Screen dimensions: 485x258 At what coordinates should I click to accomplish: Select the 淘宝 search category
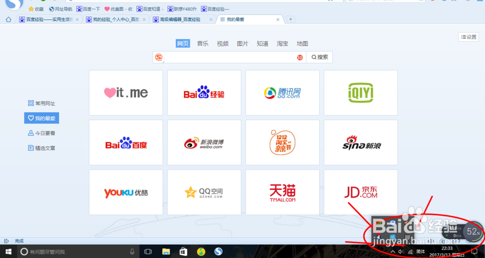(x=282, y=44)
